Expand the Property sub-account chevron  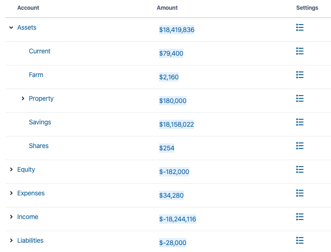[x=23, y=99]
